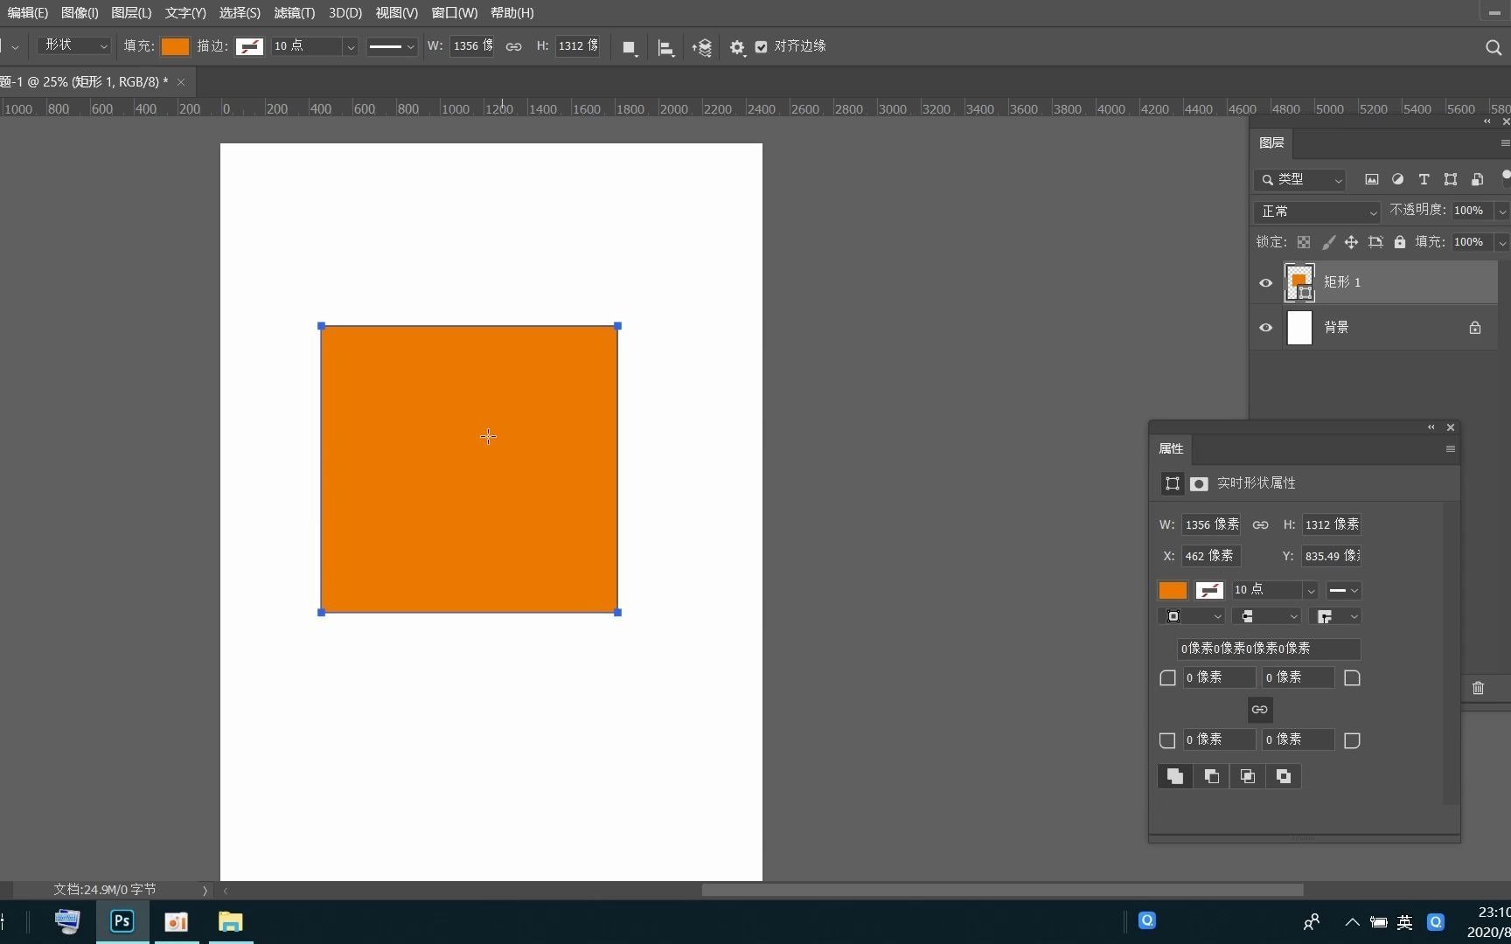The height and width of the screenshot is (944, 1511).
Task: Open stroke line style dropdown in options bar
Action: tap(391, 47)
